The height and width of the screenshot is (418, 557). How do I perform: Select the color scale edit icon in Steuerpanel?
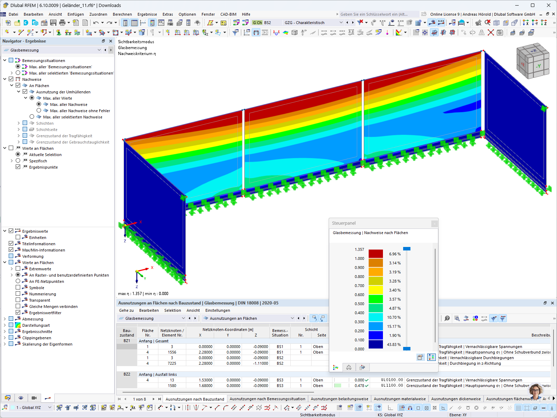click(420, 357)
